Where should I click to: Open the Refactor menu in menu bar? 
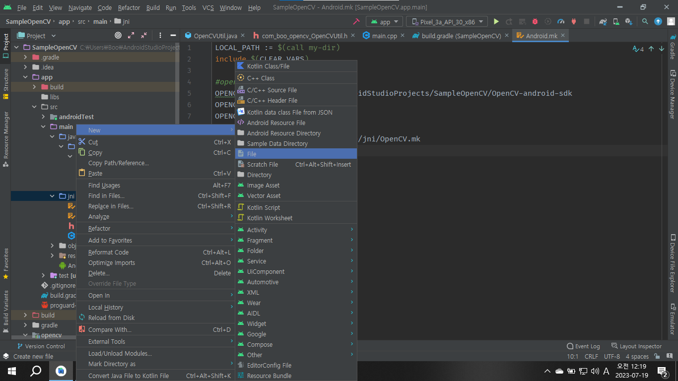tap(129, 7)
